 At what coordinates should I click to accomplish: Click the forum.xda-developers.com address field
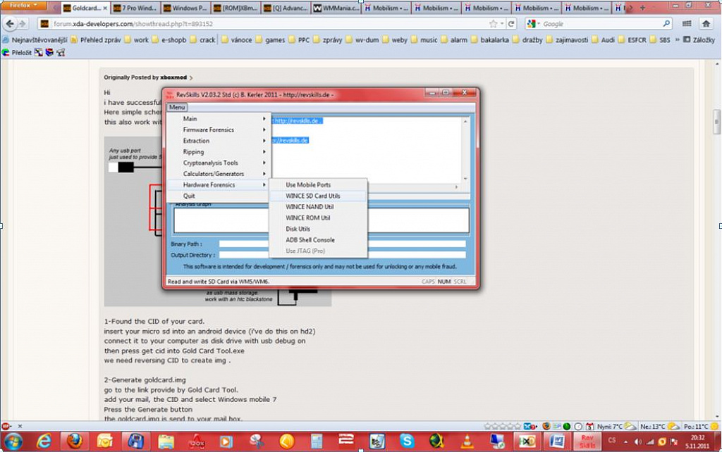coord(267,23)
